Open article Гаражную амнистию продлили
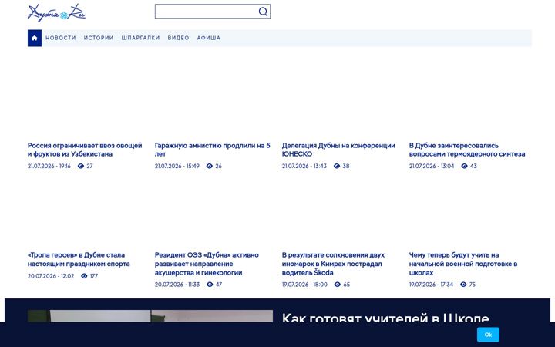This screenshot has width=555, height=347. pos(213,150)
